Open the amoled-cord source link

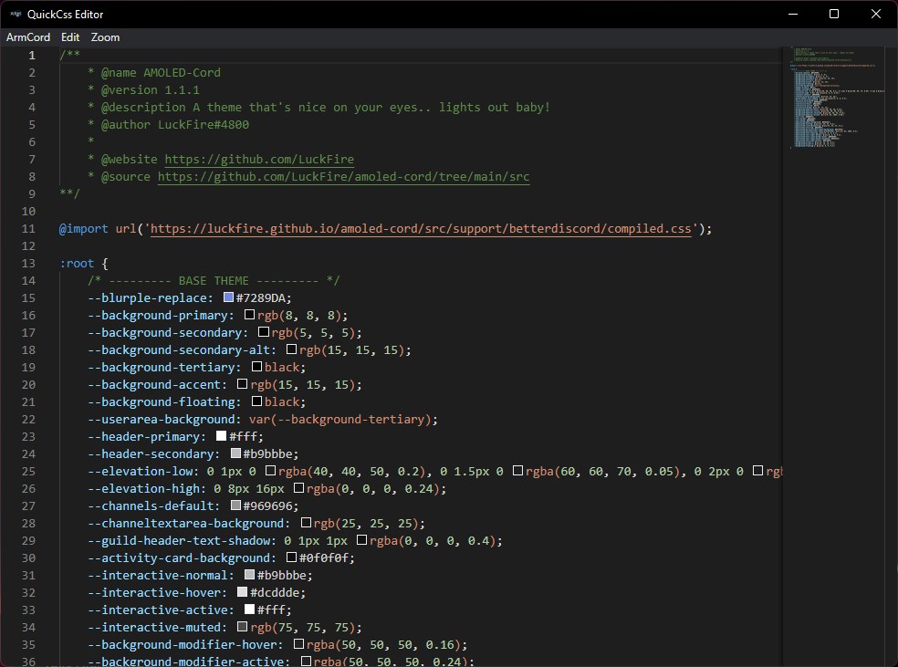(x=344, y=176)
